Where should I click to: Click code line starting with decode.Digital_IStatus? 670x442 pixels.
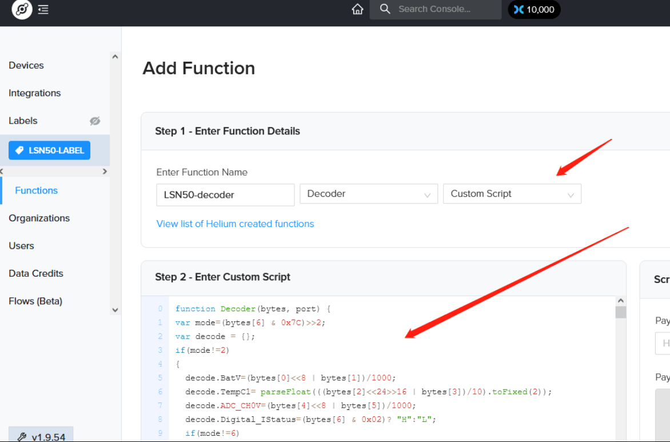[310, 420]
